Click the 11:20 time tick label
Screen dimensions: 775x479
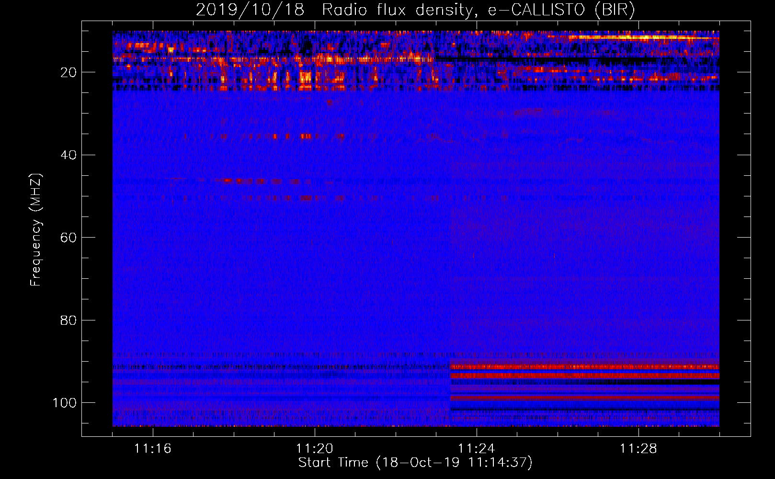pos(315,449)
